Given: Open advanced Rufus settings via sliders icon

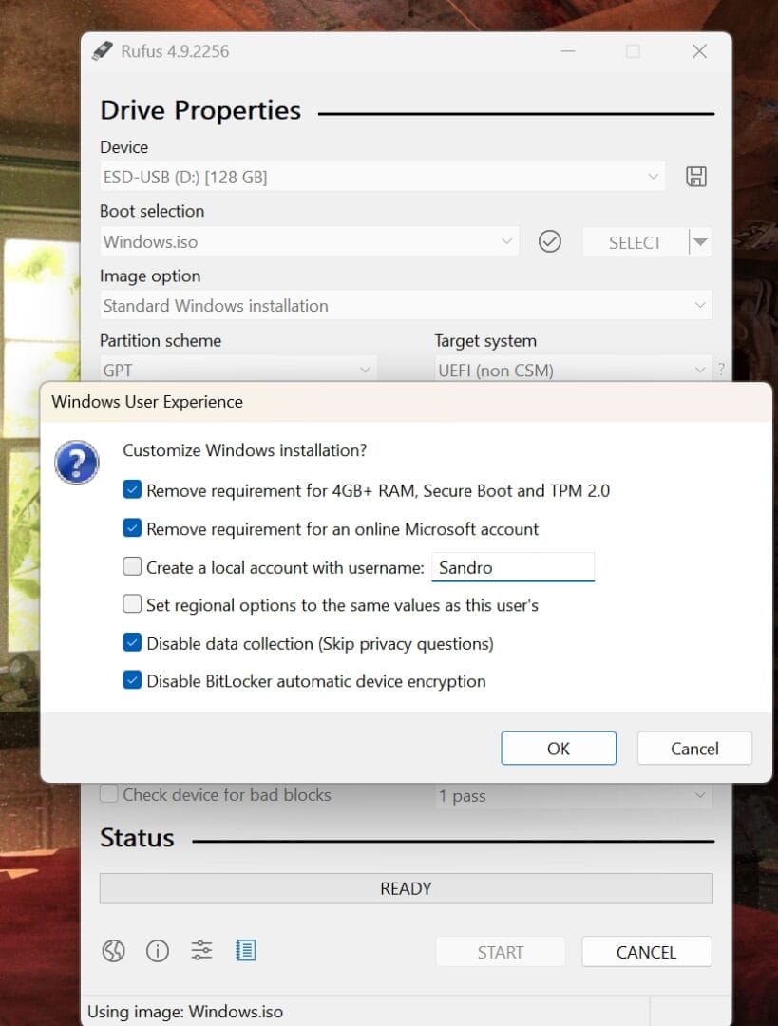Looking at the screenshot, I should 201,950.
